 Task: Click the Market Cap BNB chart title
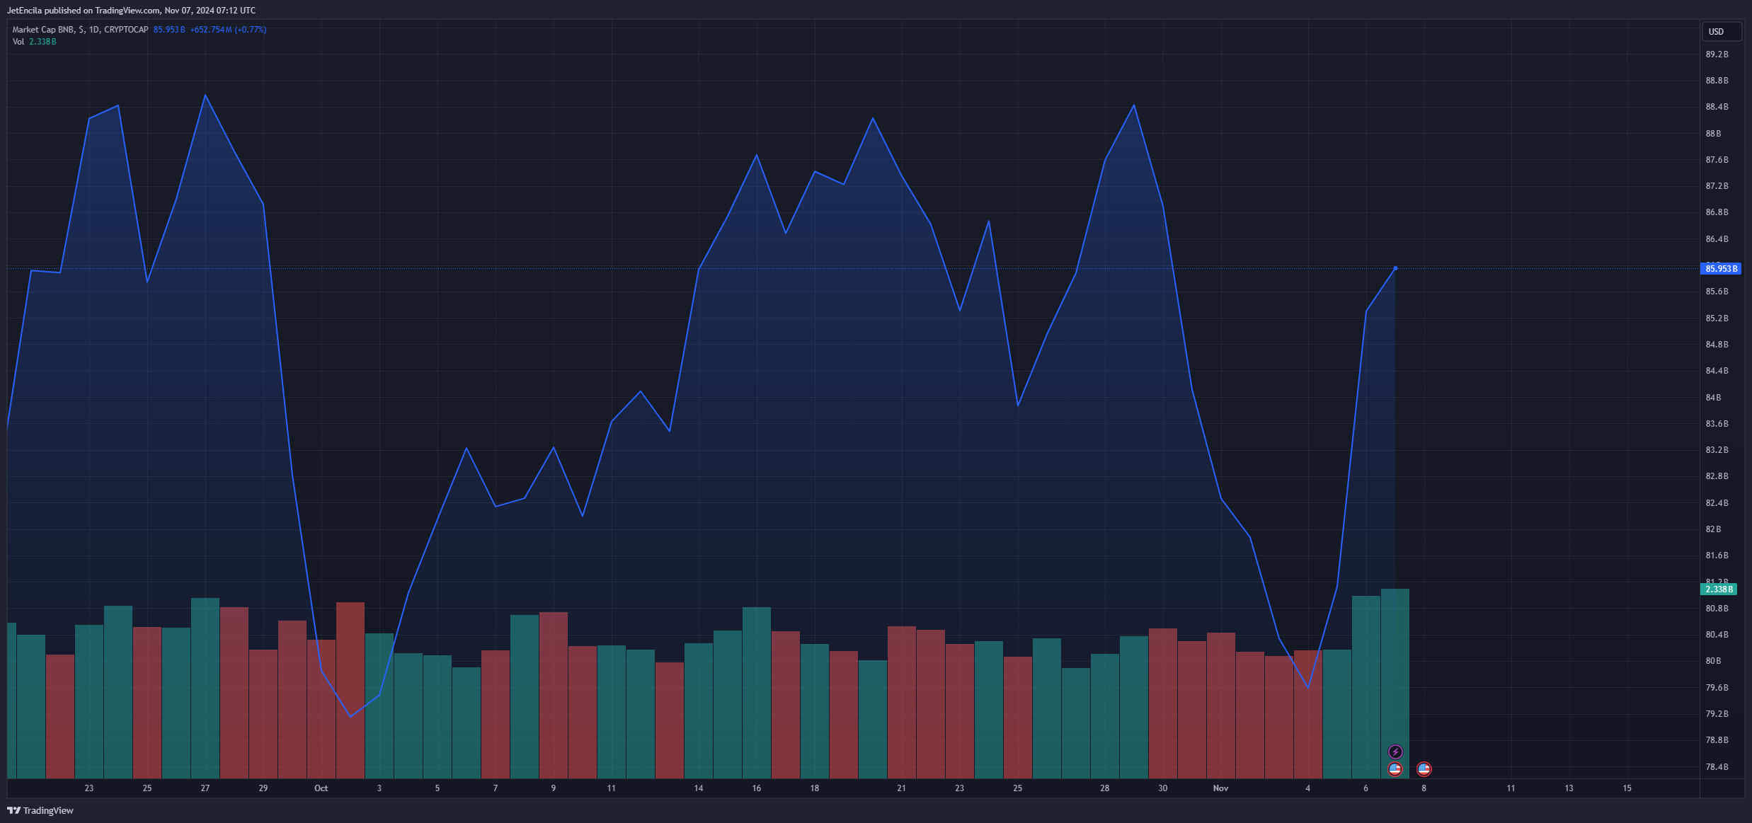point(43,30)
